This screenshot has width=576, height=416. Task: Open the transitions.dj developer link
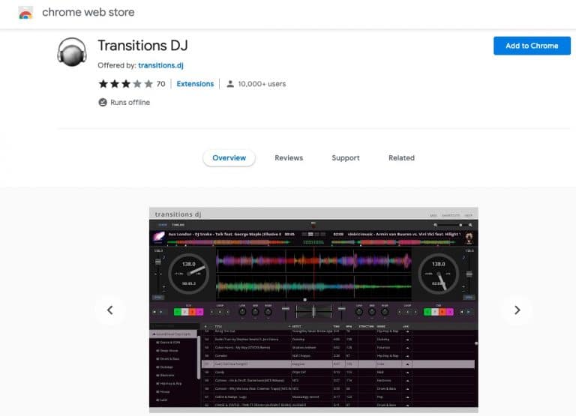point(161,65)
